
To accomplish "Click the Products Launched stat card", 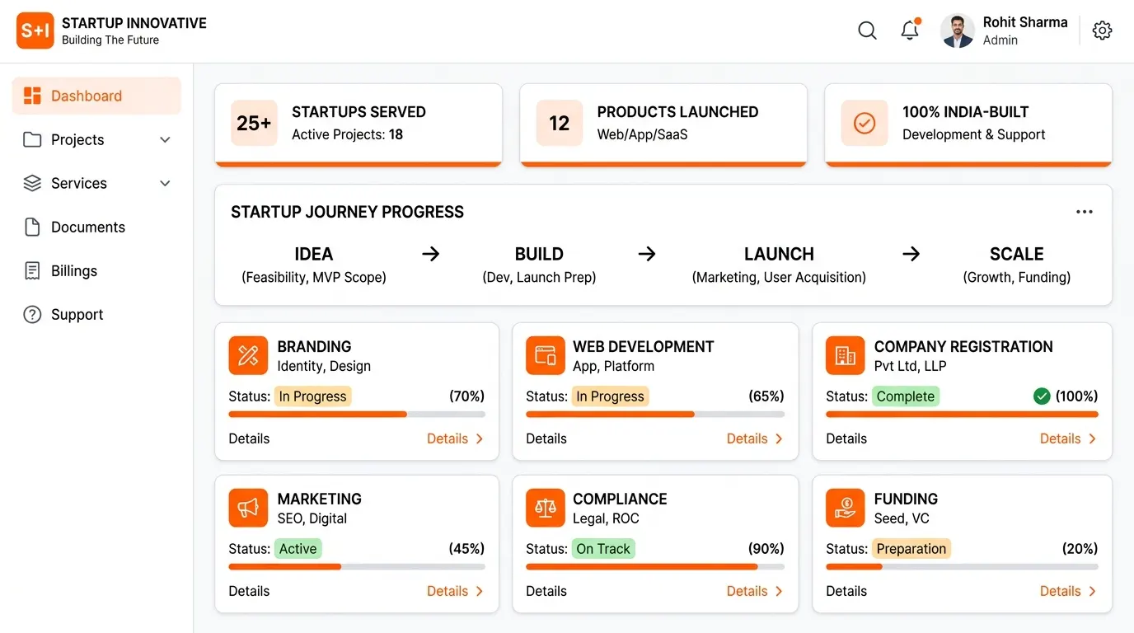I will [x=663, y=124].
